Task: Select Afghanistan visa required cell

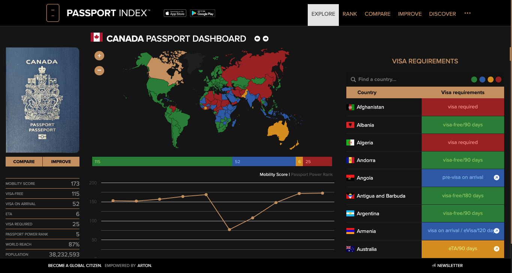Action: point(463,107)
